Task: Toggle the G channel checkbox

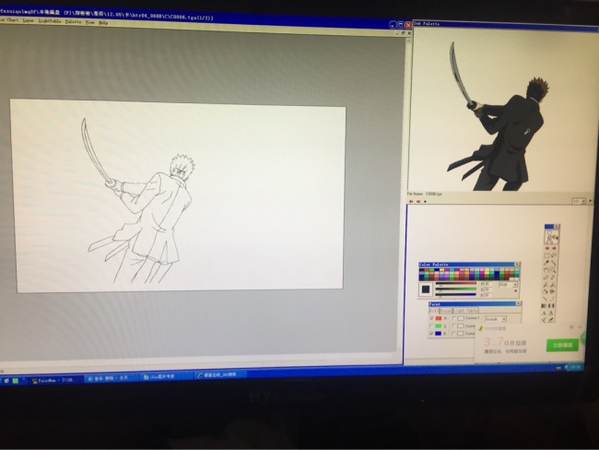Action: point(431,326)
